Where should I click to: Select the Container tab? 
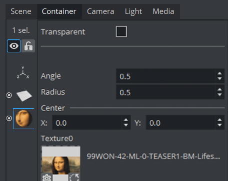(x=59, y=11)
